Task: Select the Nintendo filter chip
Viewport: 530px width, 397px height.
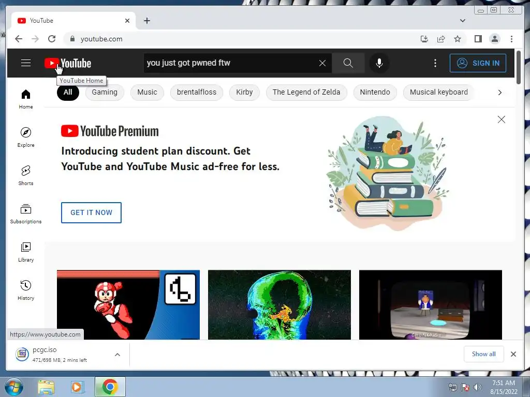Action: [375, 92]
